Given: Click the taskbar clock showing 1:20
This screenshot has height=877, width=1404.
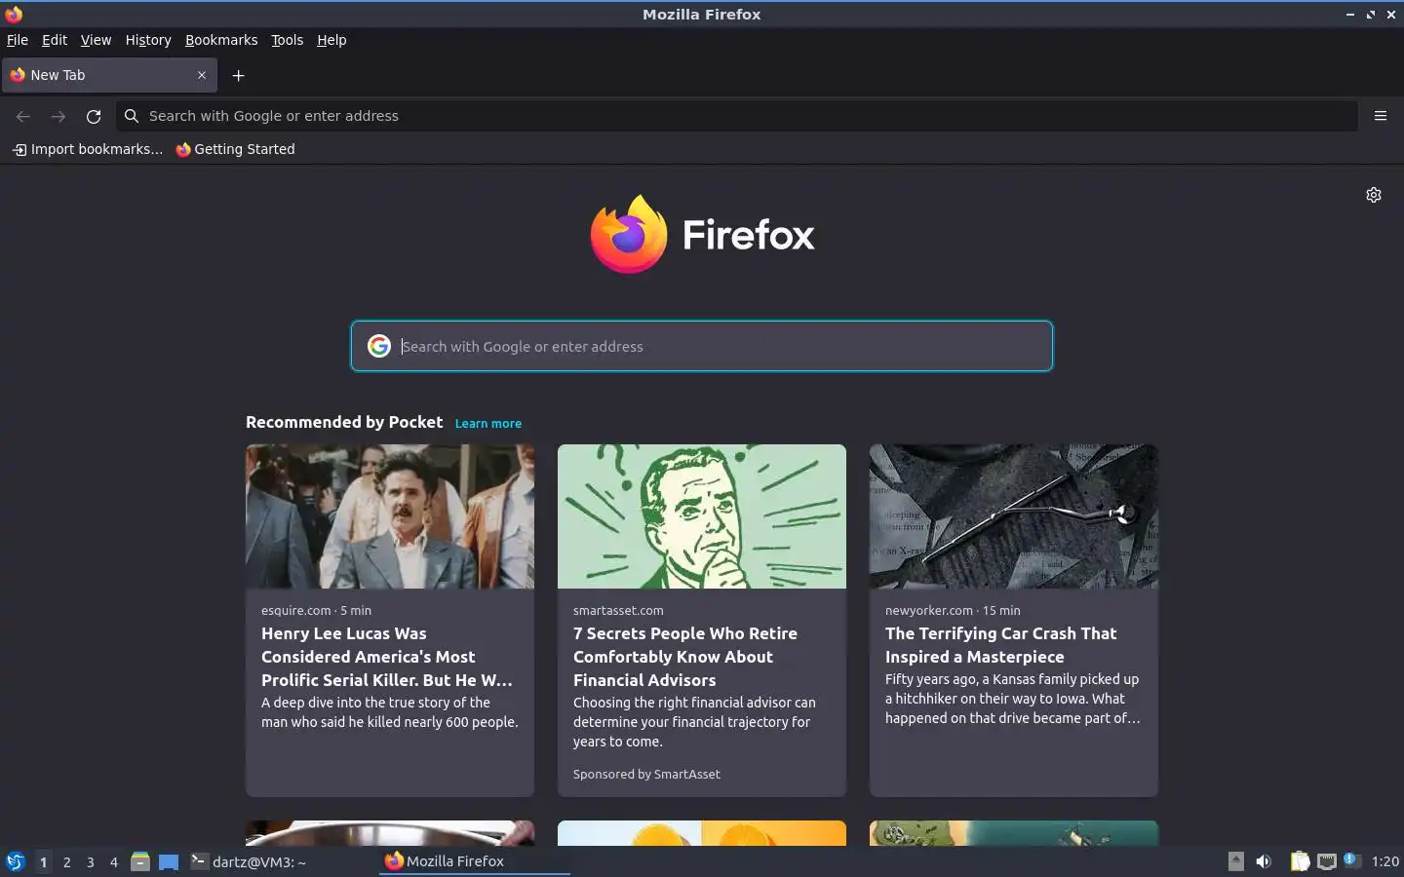Looking at the screenshot, I should [x=1385, y=861].
